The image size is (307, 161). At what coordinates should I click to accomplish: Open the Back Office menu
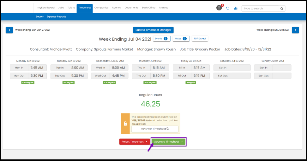(149, 8)
